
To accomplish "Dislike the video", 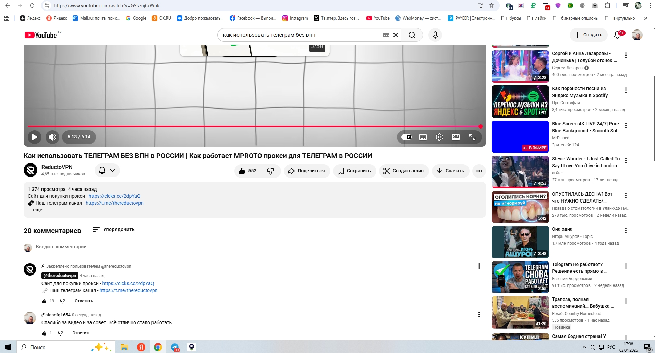I will (x=271, y=171).
